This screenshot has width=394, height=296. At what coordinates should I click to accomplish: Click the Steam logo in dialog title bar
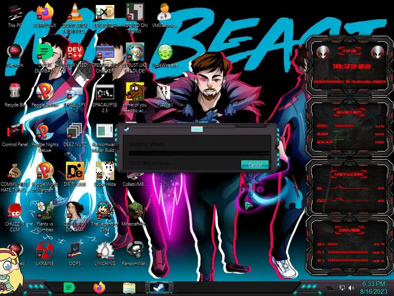click(127, 129)
